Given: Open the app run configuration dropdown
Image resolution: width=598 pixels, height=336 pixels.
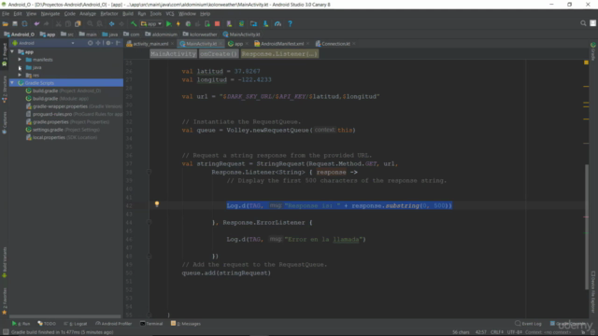Looking at the screenshot, I should [151, 23].
